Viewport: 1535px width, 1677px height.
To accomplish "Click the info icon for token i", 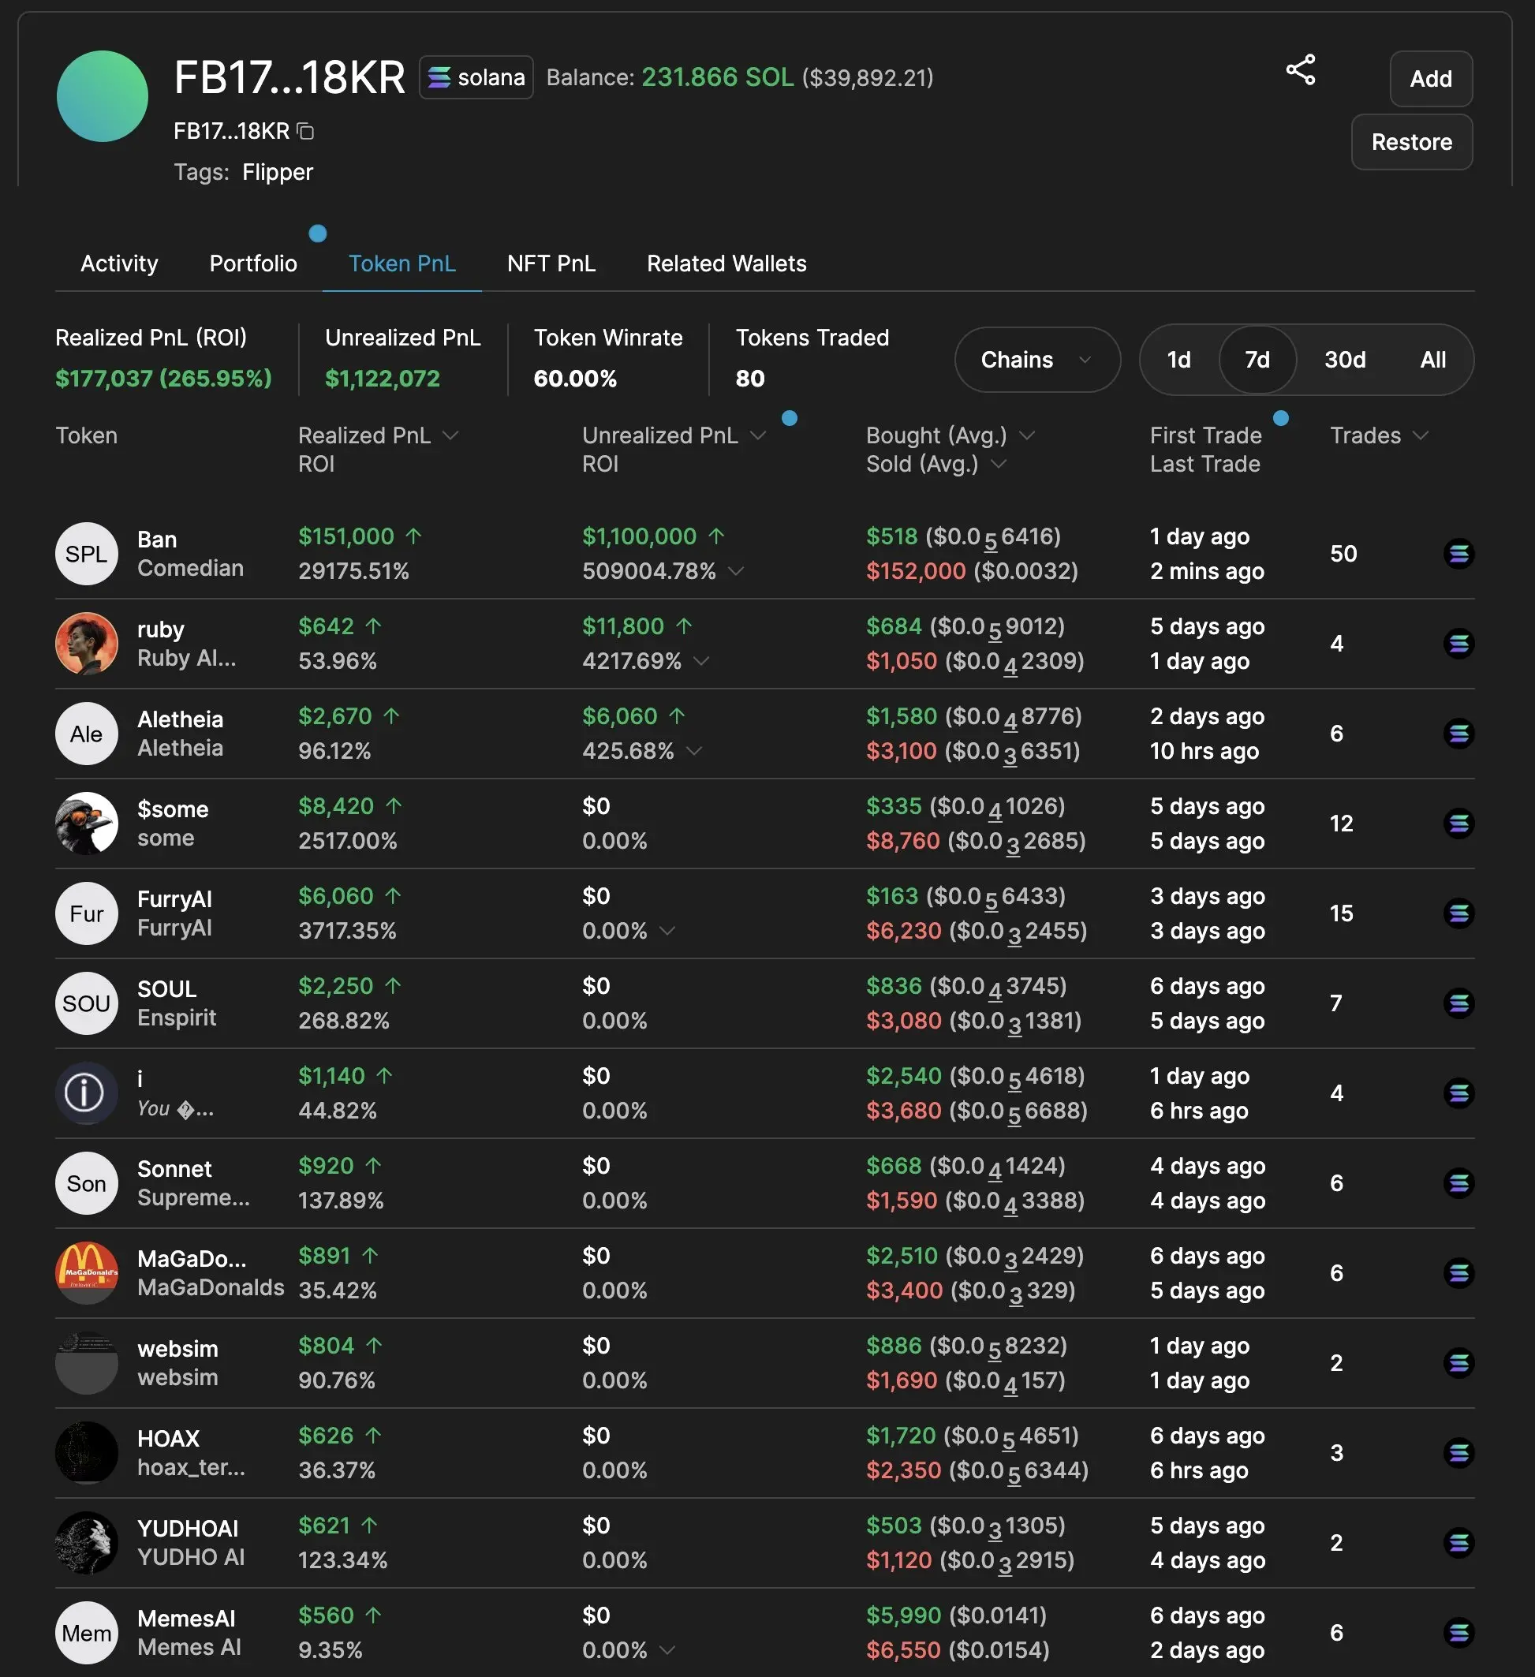I will (87, 1092).
